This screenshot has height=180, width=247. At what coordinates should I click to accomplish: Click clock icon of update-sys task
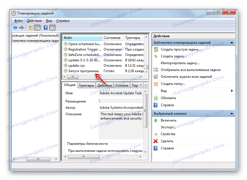point(65,66)
